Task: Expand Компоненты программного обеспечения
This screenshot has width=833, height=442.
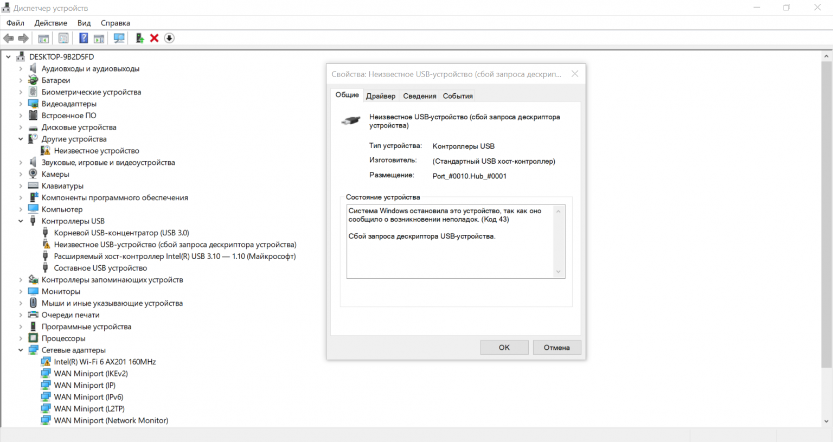Action: (21, 198)
